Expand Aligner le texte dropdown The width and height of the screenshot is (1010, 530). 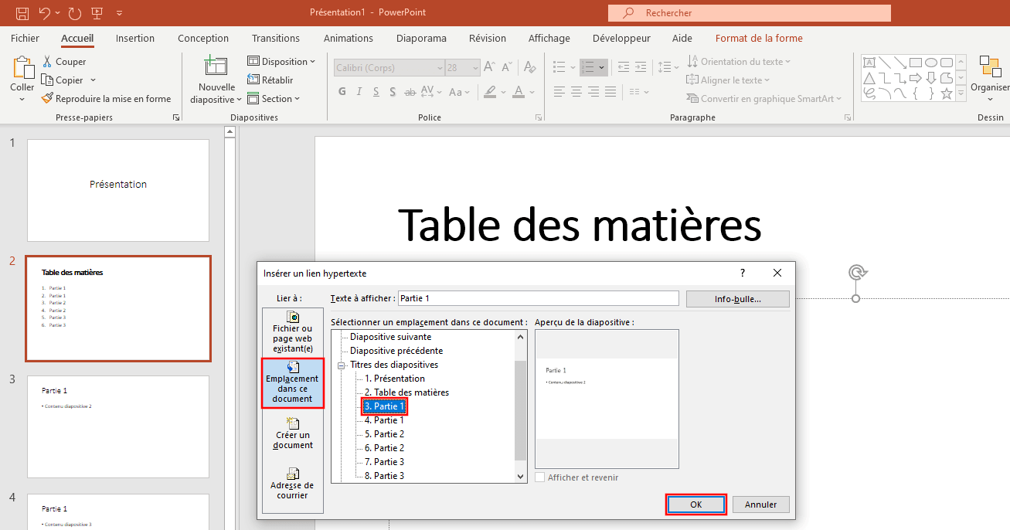[x=728, y=80]
